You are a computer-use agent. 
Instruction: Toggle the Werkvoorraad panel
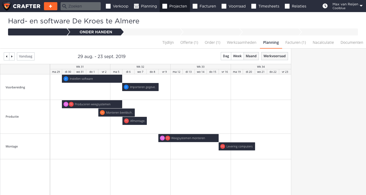tap(274, 56)
